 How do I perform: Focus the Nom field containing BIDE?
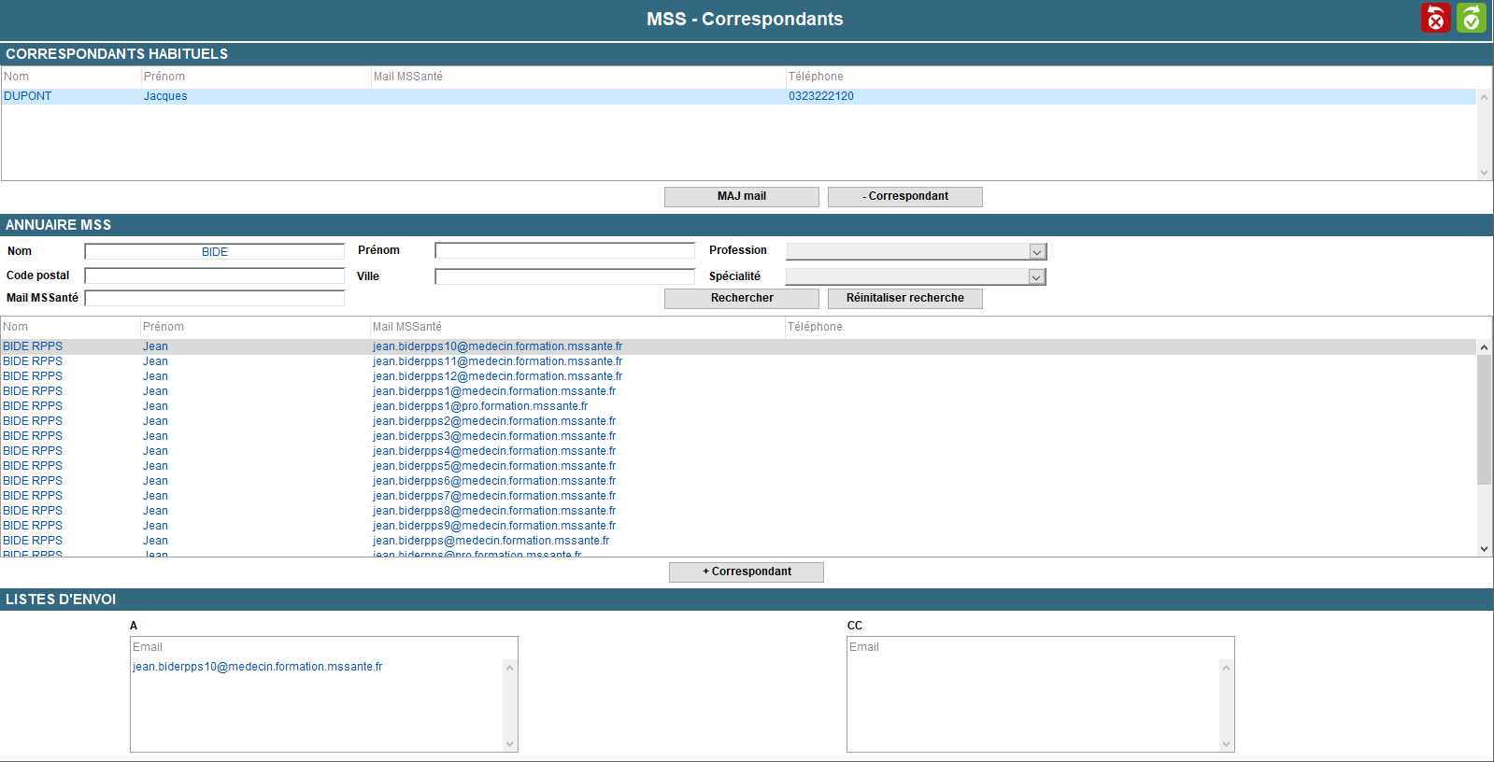[215, 252]
